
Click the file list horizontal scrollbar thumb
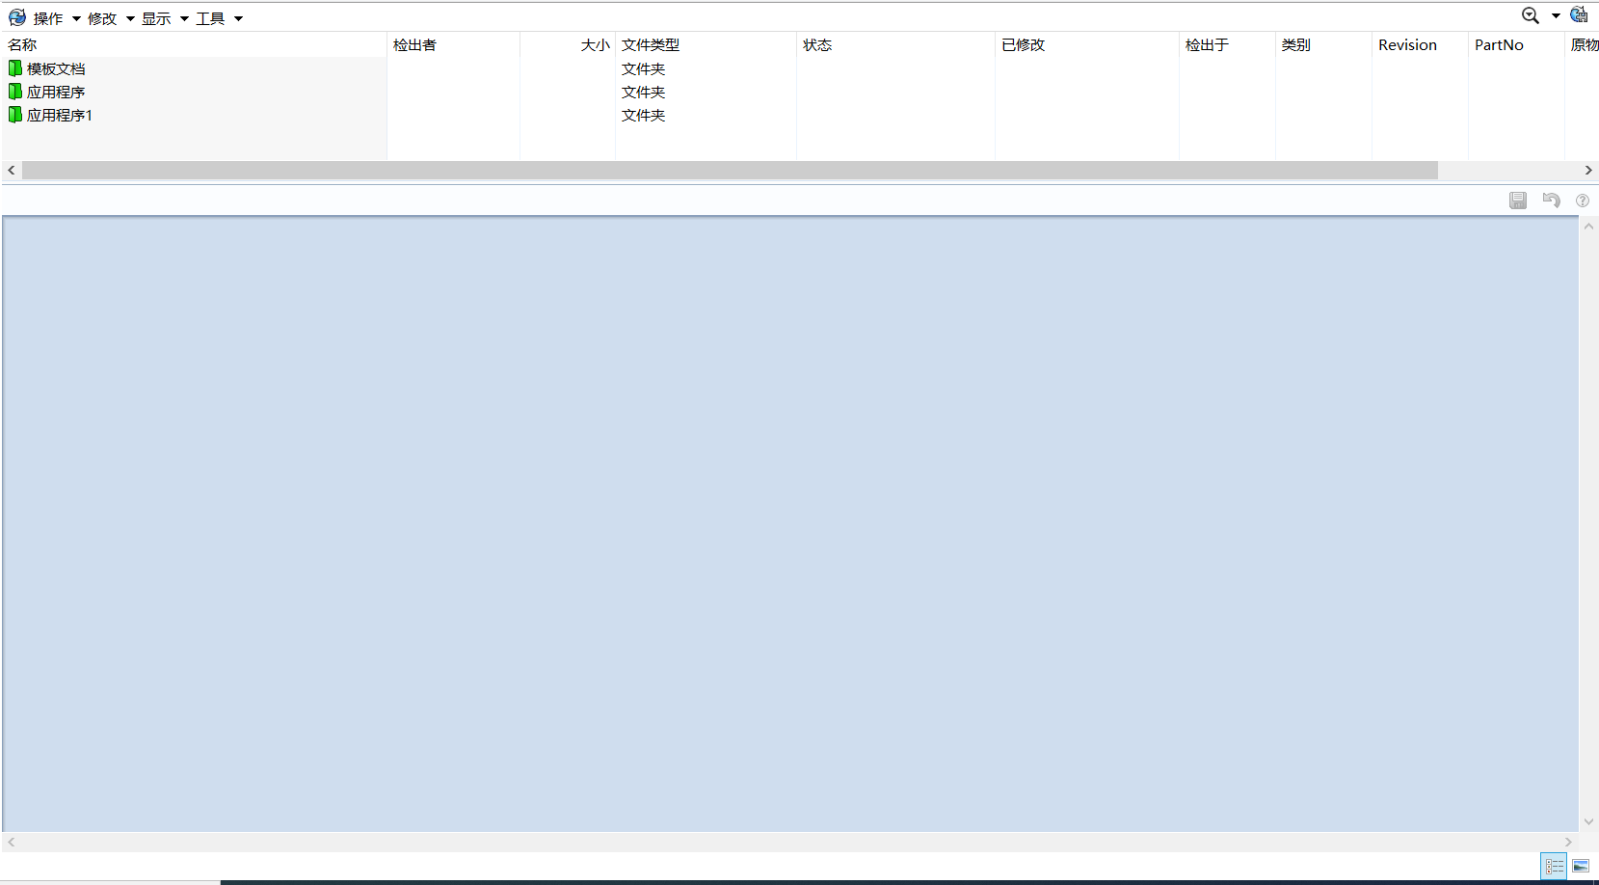pos(730,171)
